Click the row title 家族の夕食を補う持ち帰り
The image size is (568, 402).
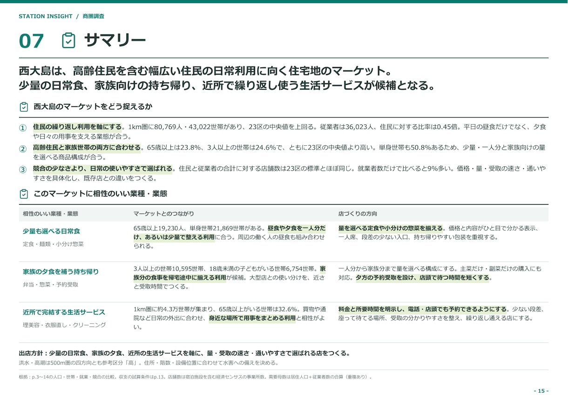tap(61, 272)
